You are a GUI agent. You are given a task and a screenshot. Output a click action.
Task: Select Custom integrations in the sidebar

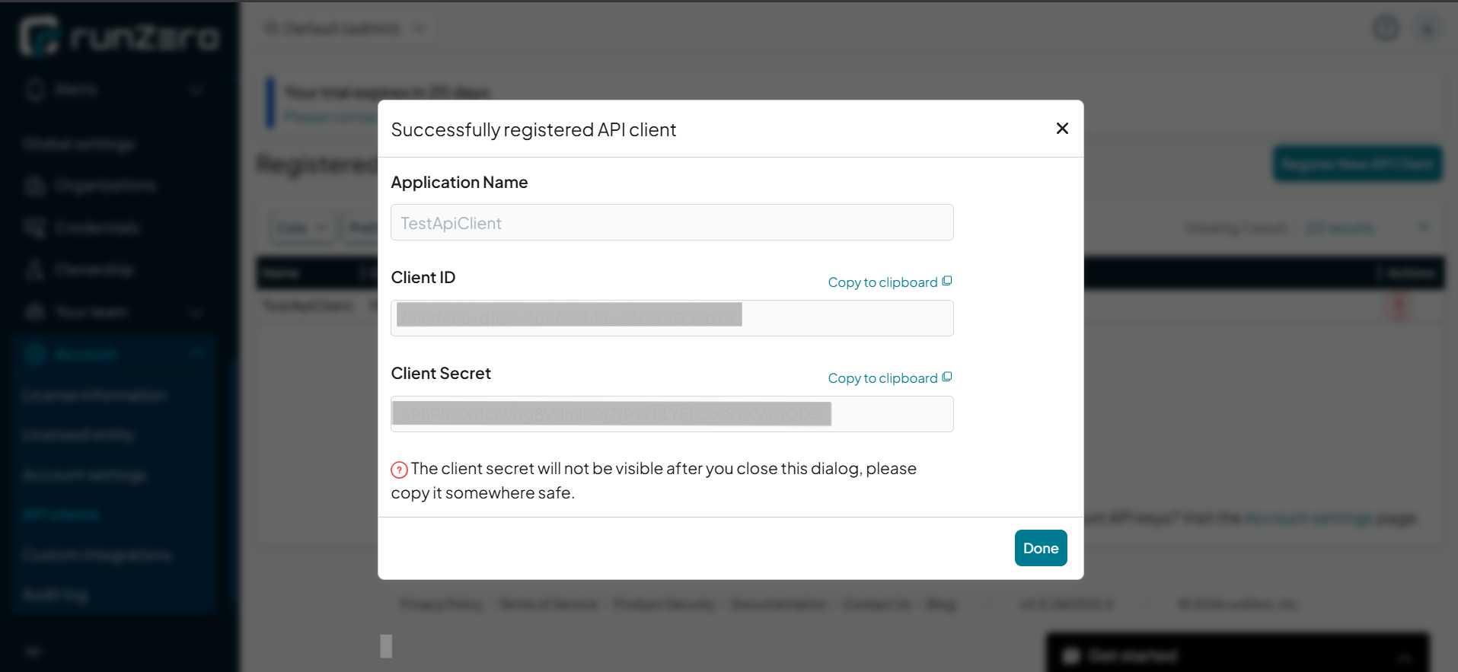[x=97, y=554]
